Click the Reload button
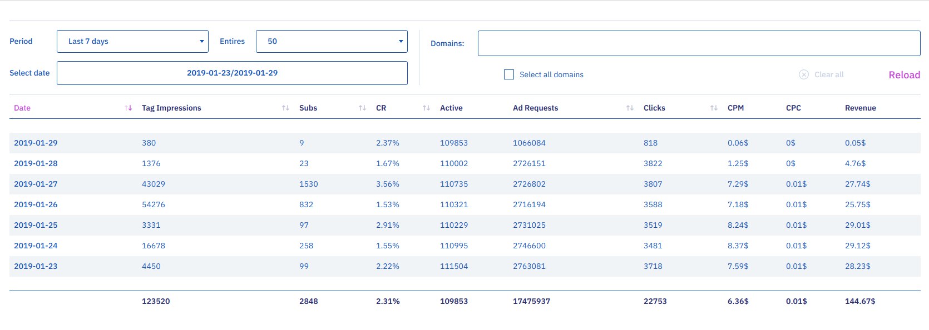 click(x=904, y=75)
